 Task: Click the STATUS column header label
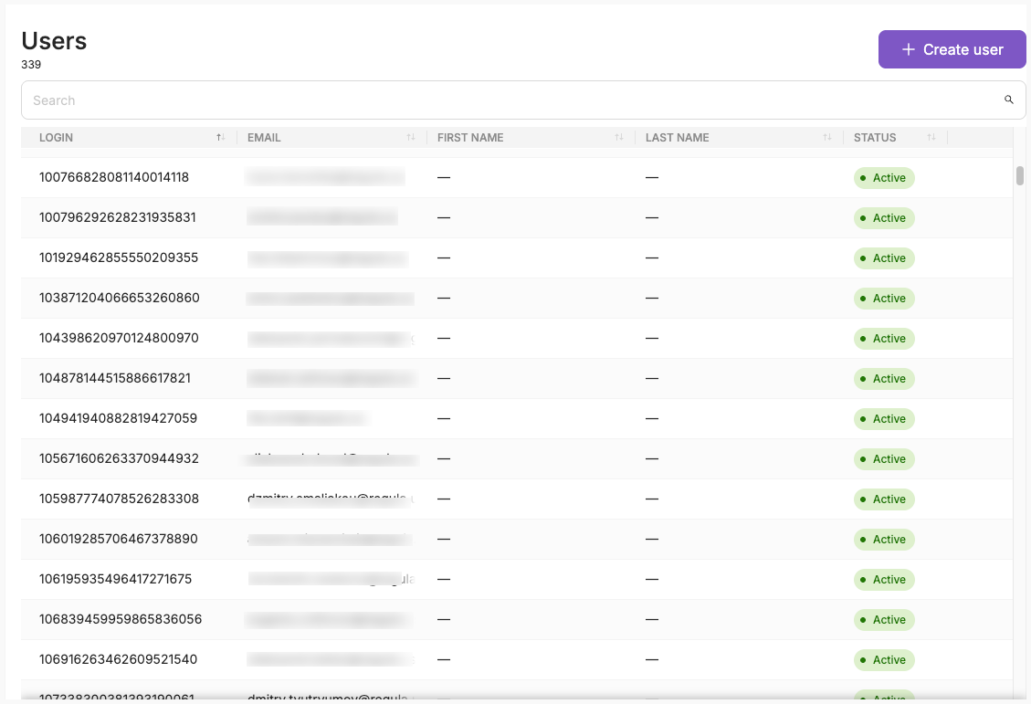pyautogui.click(x=875, y=137)
